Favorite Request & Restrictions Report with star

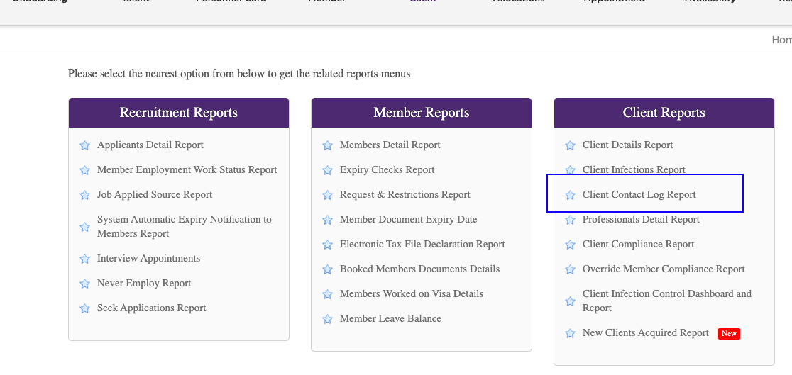[327, 195]
